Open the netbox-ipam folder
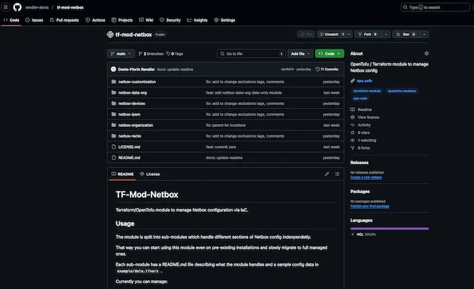The width and height of the screenshot is (474, 289). 129,114
